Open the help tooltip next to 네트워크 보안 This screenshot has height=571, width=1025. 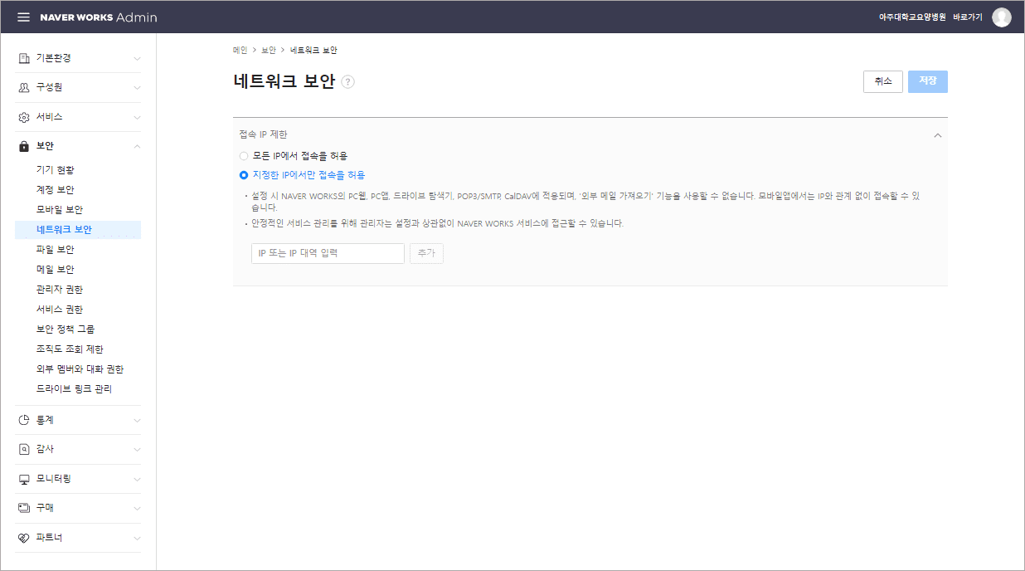[x=349, y=81]
